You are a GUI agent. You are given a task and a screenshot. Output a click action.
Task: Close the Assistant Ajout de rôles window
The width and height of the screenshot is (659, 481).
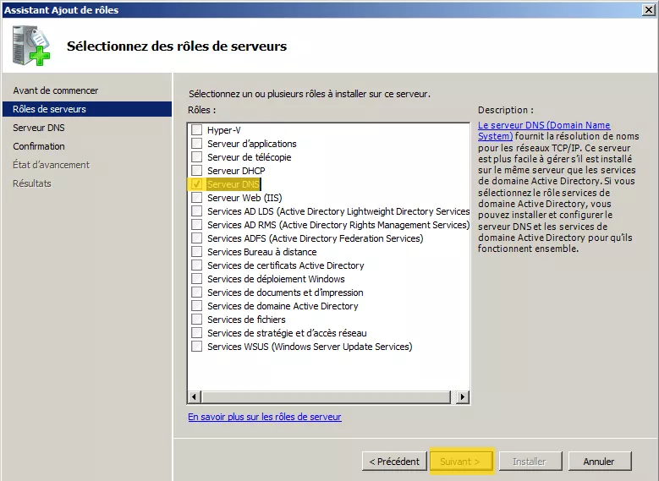pos(649,9)
